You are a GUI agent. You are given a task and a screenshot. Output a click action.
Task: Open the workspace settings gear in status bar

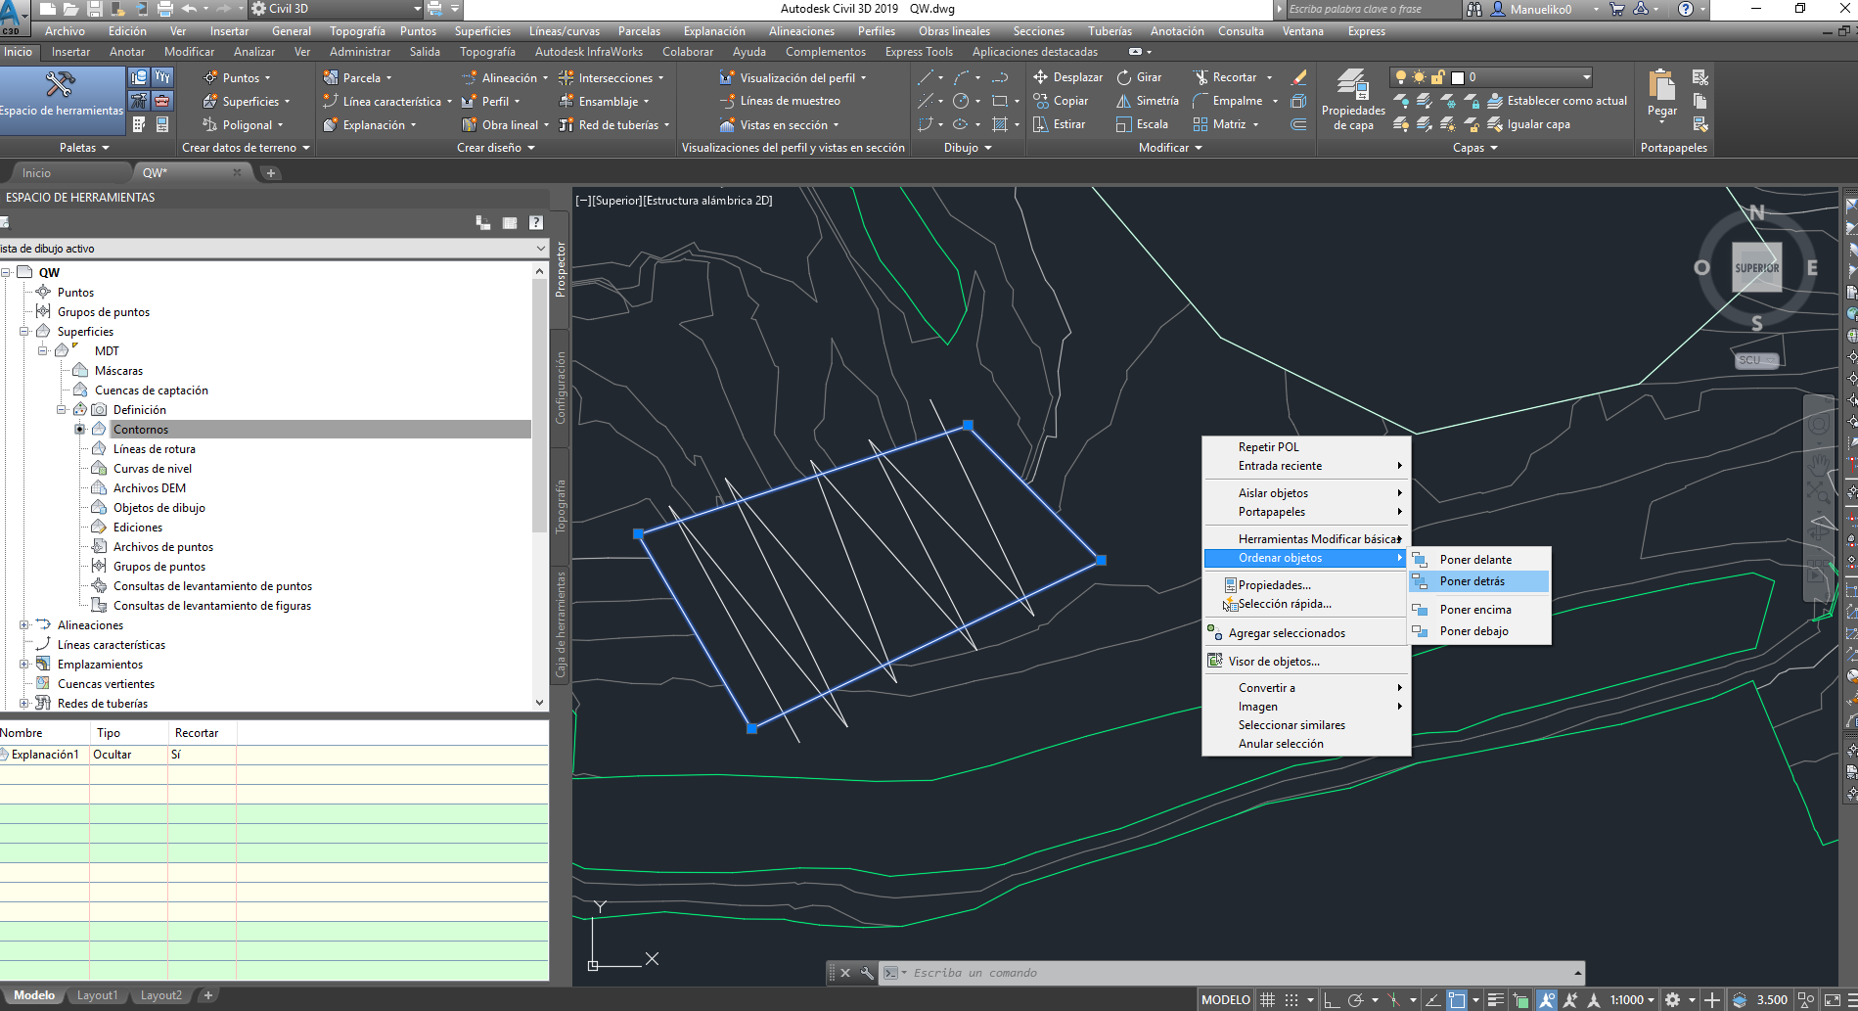point(1673,1000)
